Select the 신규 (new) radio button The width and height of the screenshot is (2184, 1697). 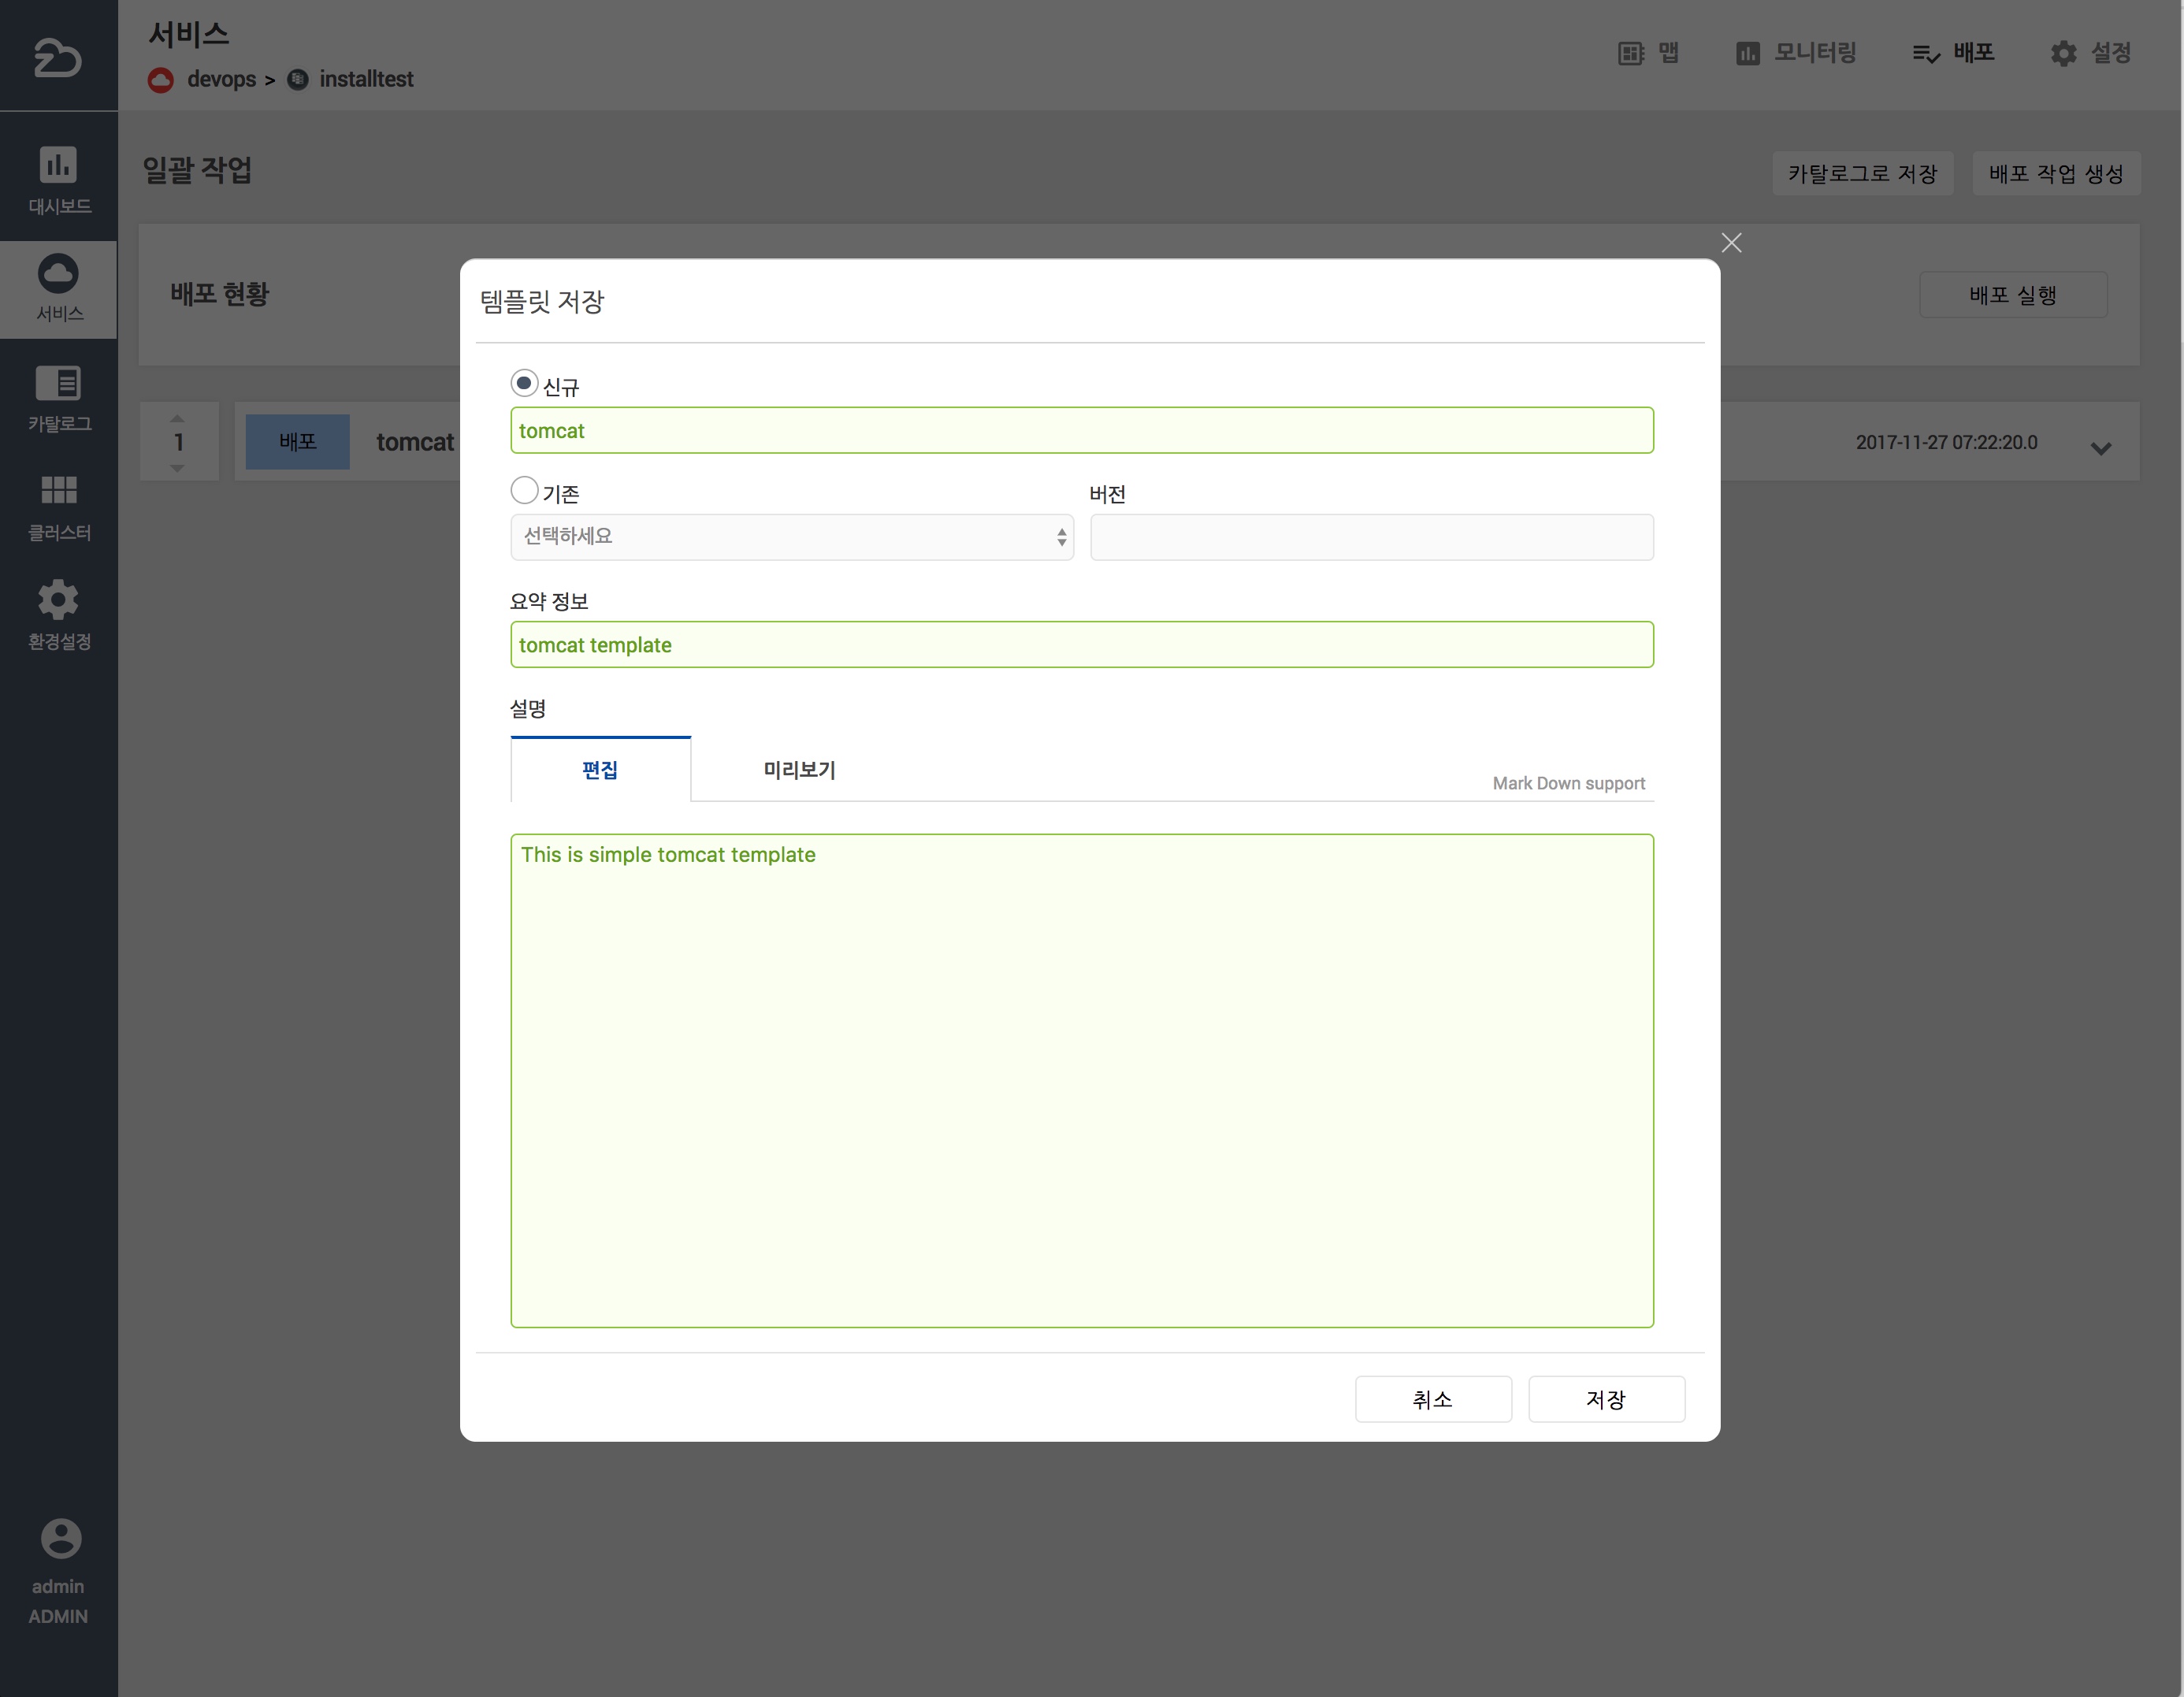(x=524, y=383)
